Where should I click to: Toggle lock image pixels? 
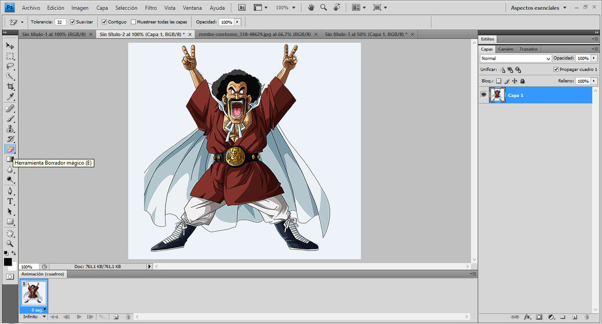coord(507,81)
